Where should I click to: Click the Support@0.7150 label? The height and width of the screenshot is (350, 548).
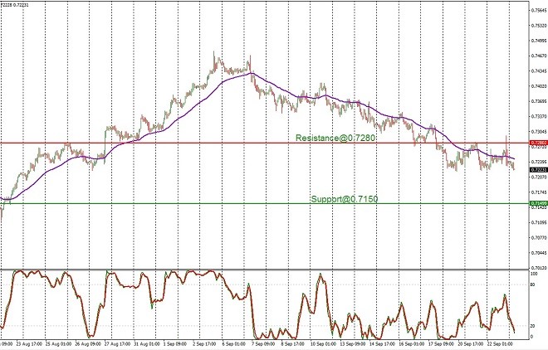click(345, 199)
